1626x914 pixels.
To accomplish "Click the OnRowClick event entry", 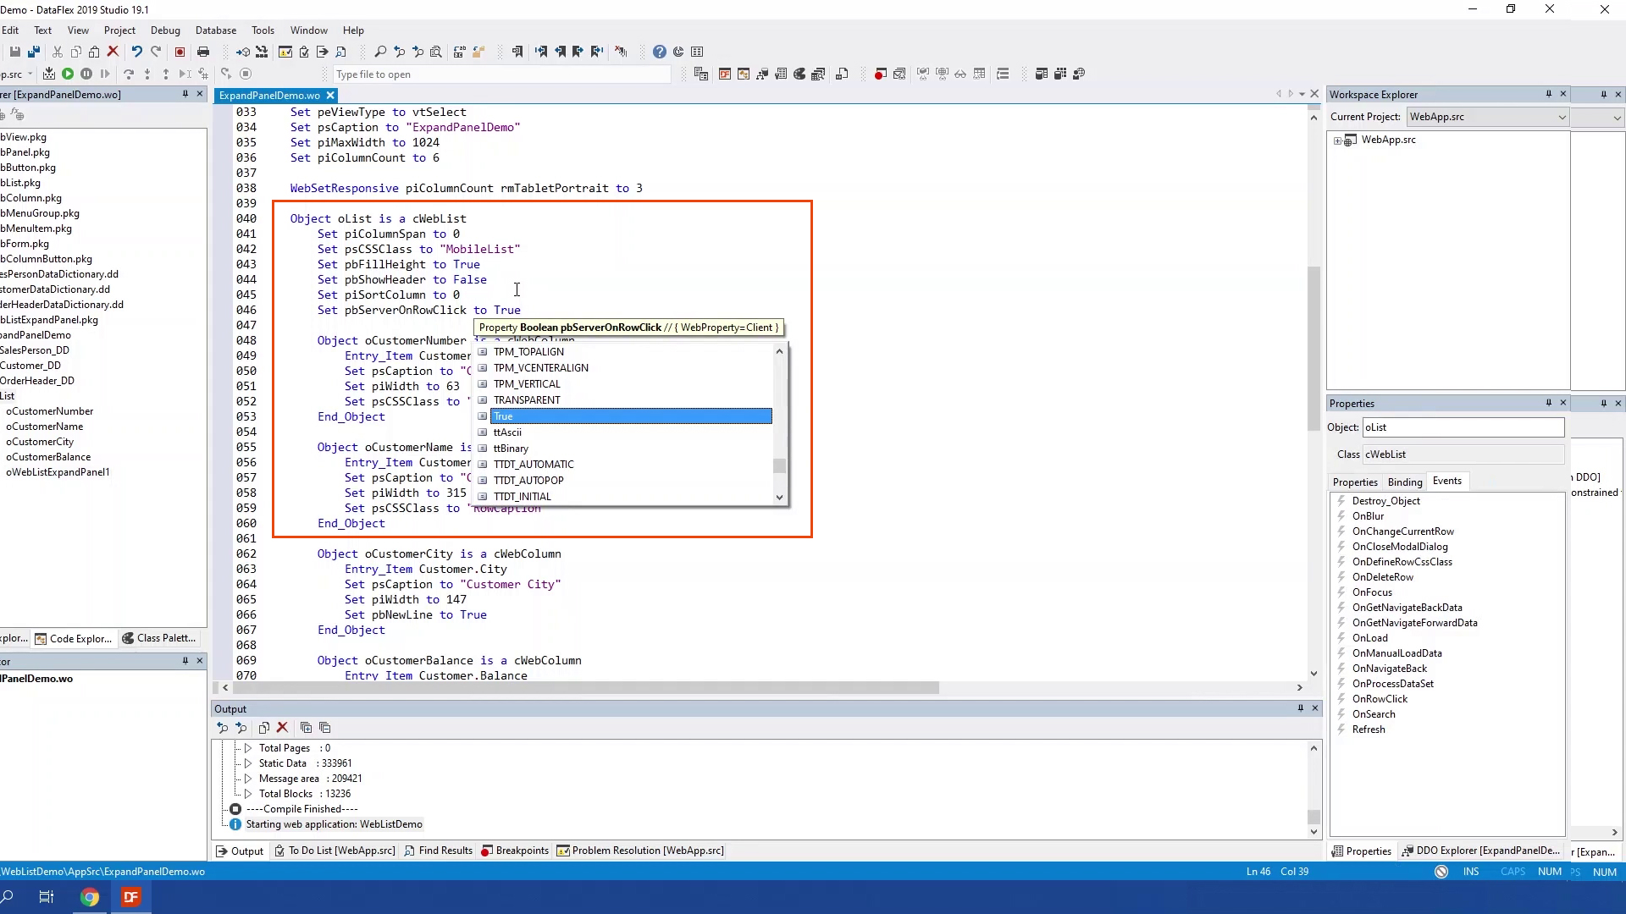I will point(1379,699).
